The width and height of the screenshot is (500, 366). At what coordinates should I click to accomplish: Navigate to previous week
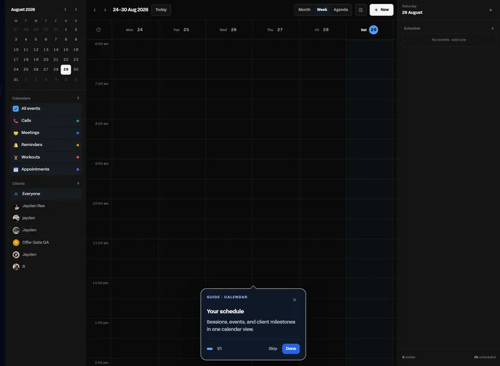94,10
